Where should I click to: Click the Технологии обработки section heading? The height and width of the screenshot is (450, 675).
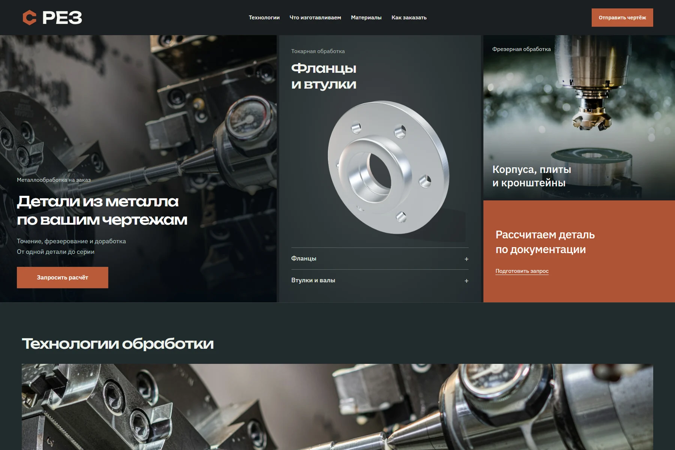click(118, 344)
